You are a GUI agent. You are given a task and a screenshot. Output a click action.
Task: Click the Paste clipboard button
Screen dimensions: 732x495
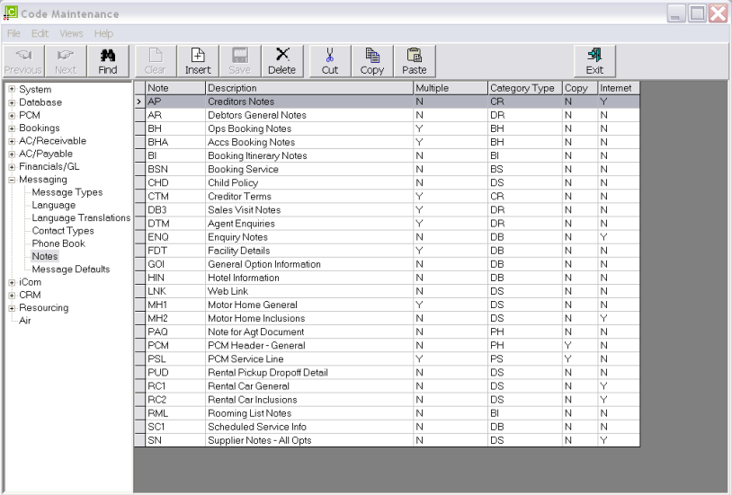(x=415, y=61)
